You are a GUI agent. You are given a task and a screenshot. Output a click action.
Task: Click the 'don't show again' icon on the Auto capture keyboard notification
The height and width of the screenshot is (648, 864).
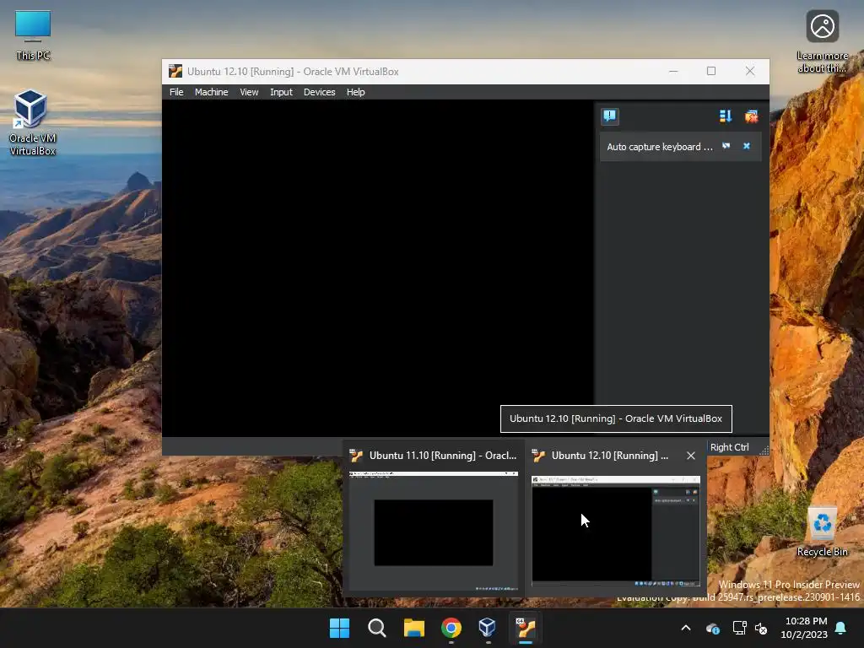tap(726, 146)
